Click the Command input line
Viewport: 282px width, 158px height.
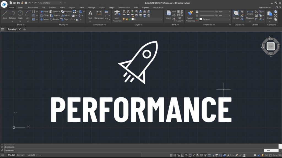138,150
